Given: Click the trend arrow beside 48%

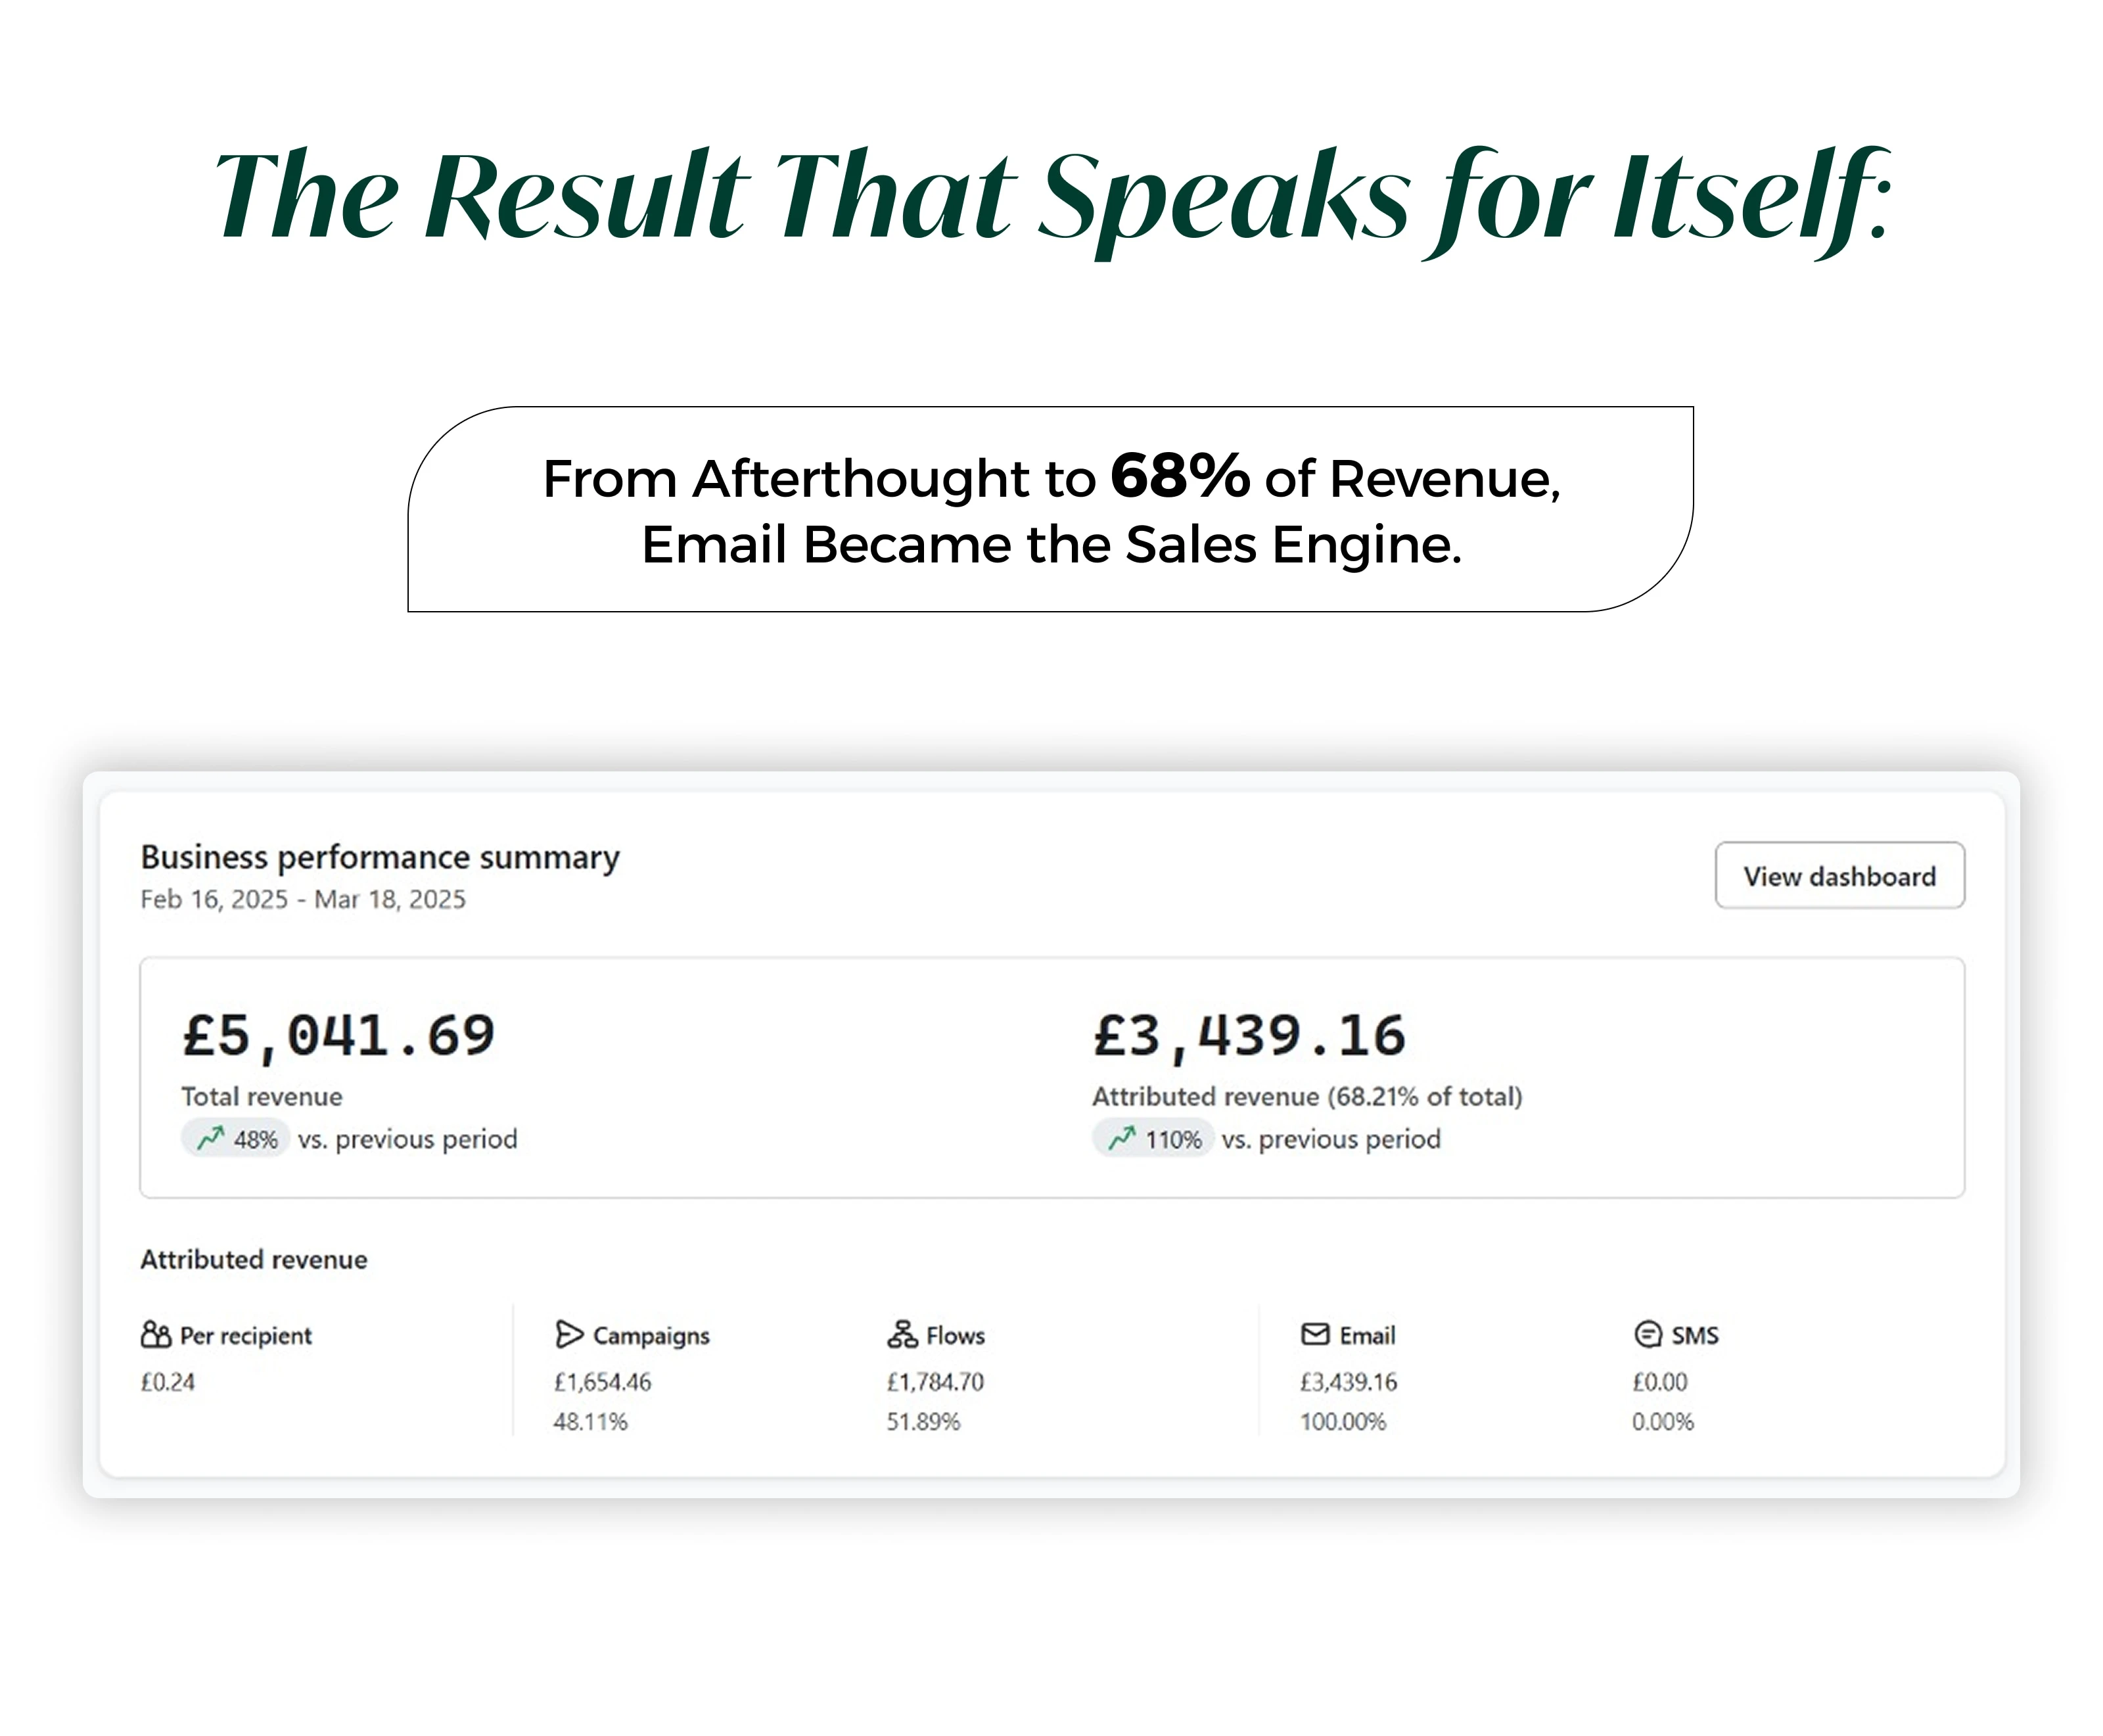Looking at the screenshot, I should coord(211,1138).
